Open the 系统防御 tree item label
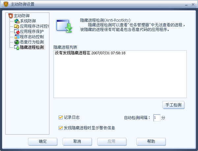198x151 pixels. (28, 21)
